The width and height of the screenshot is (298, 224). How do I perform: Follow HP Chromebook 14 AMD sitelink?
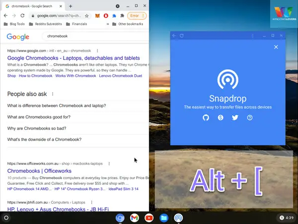[x=29, y=189]
